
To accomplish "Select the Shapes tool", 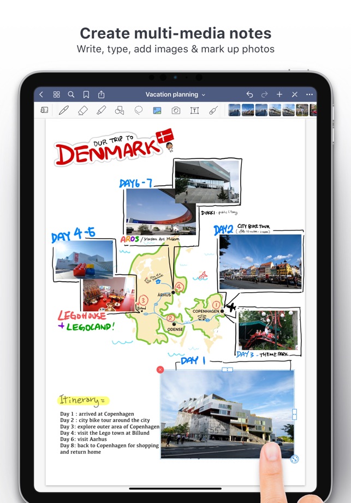I will [x=119, y=110].
